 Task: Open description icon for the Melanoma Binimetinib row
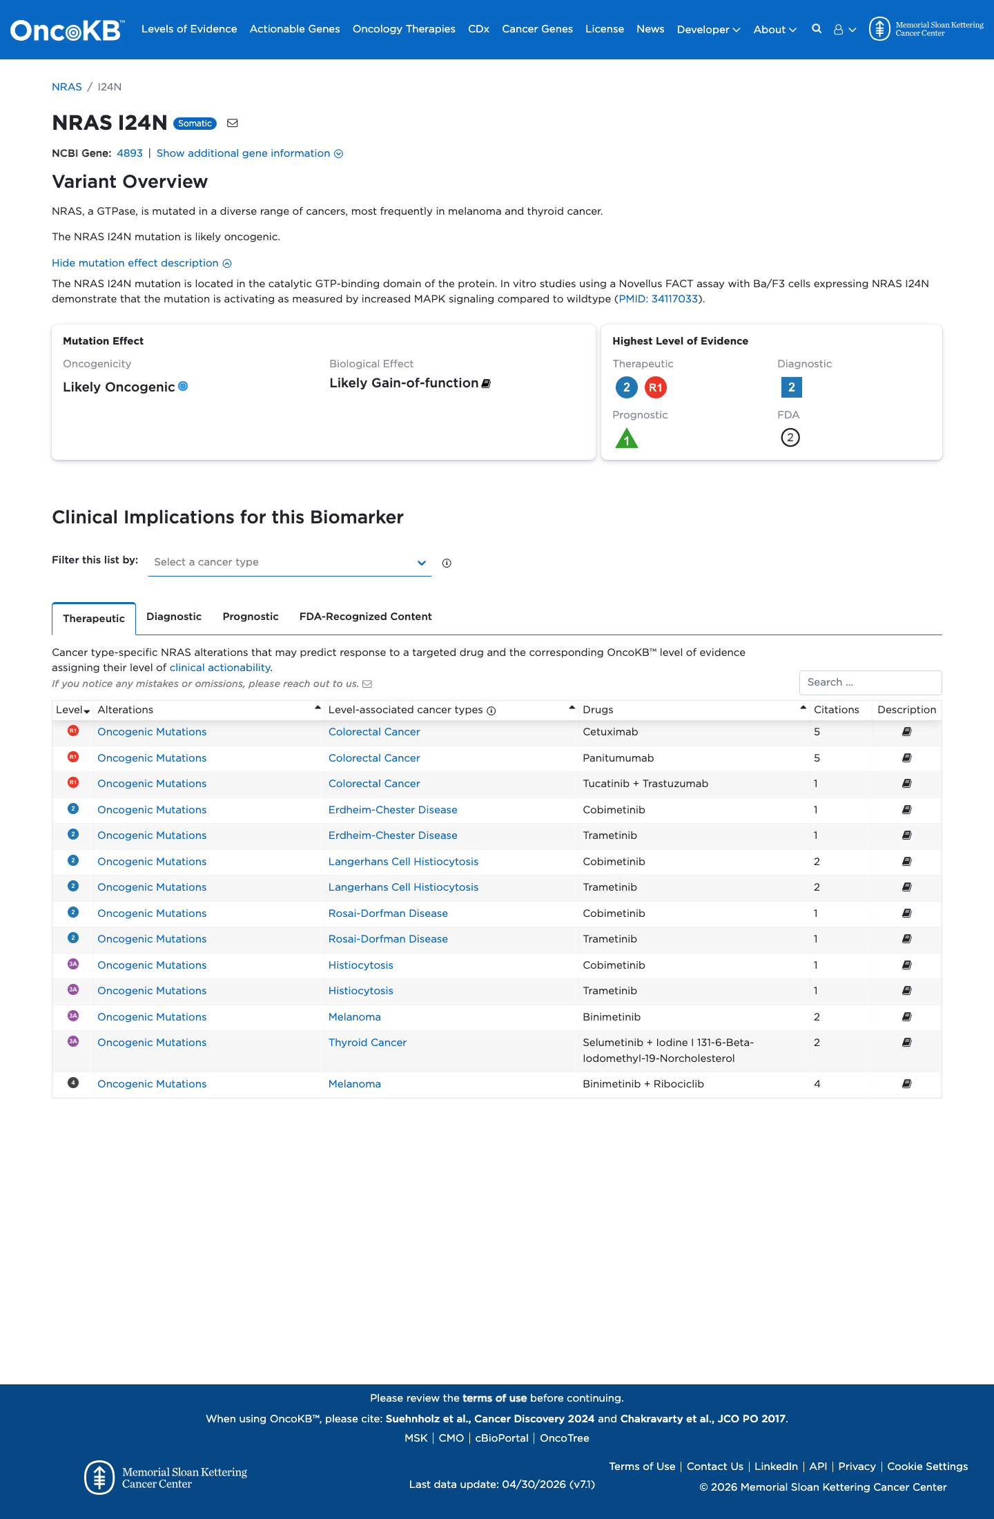pyautogui.click(x=907, y=1017)
